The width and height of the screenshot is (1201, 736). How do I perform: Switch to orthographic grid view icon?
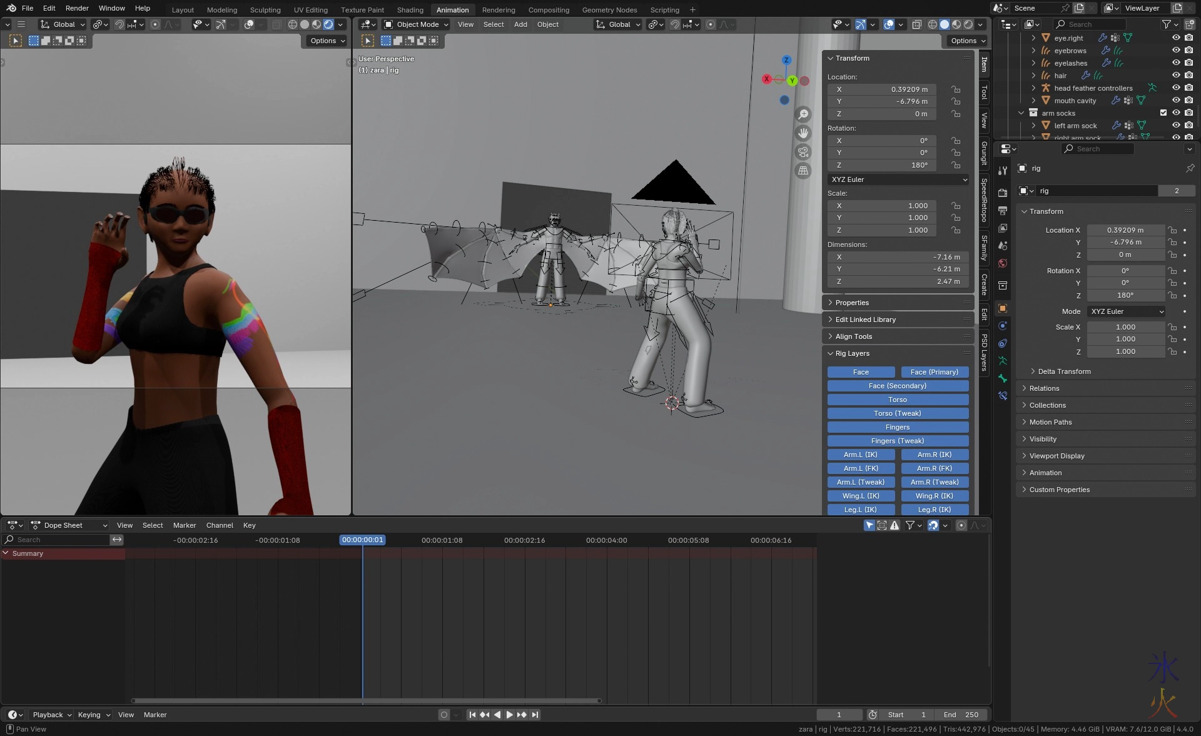point(803,171)
